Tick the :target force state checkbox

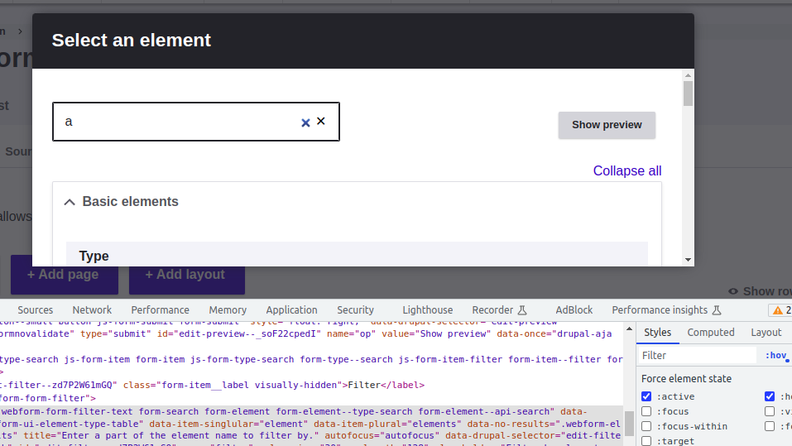[646, 441]
